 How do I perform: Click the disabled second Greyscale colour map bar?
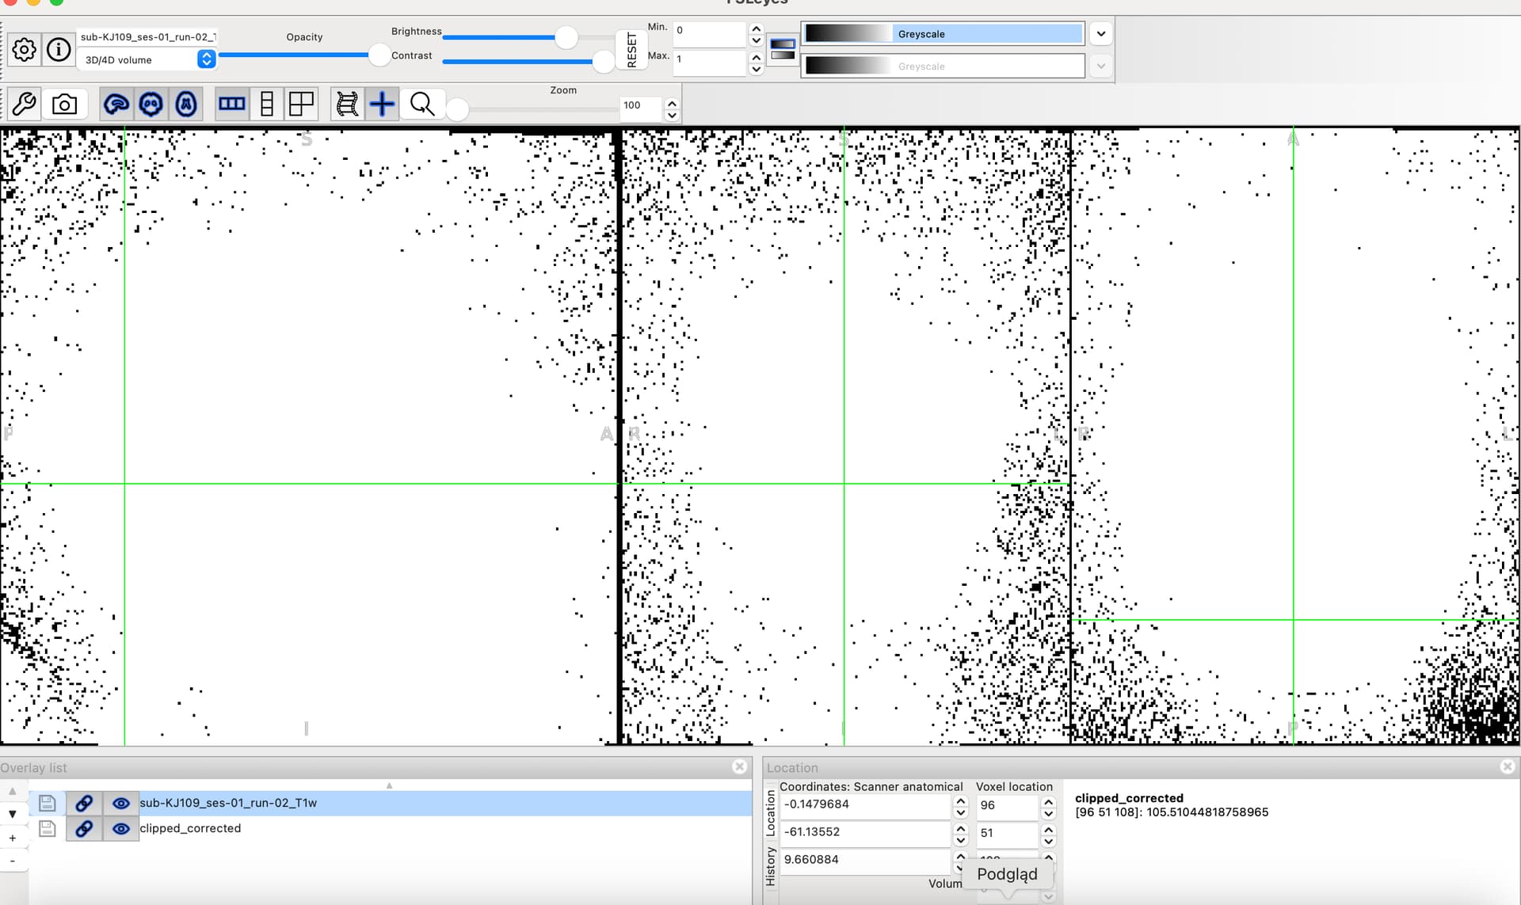click(x=943, y=67)
